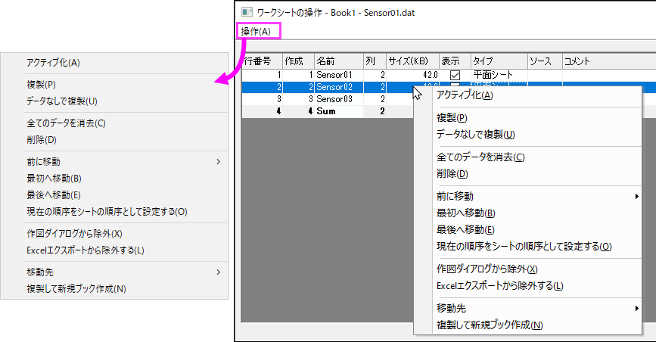Click データなしで複製(U) in the 操作 dropdown menu
The image size is (656, 342).
point(62,101)
